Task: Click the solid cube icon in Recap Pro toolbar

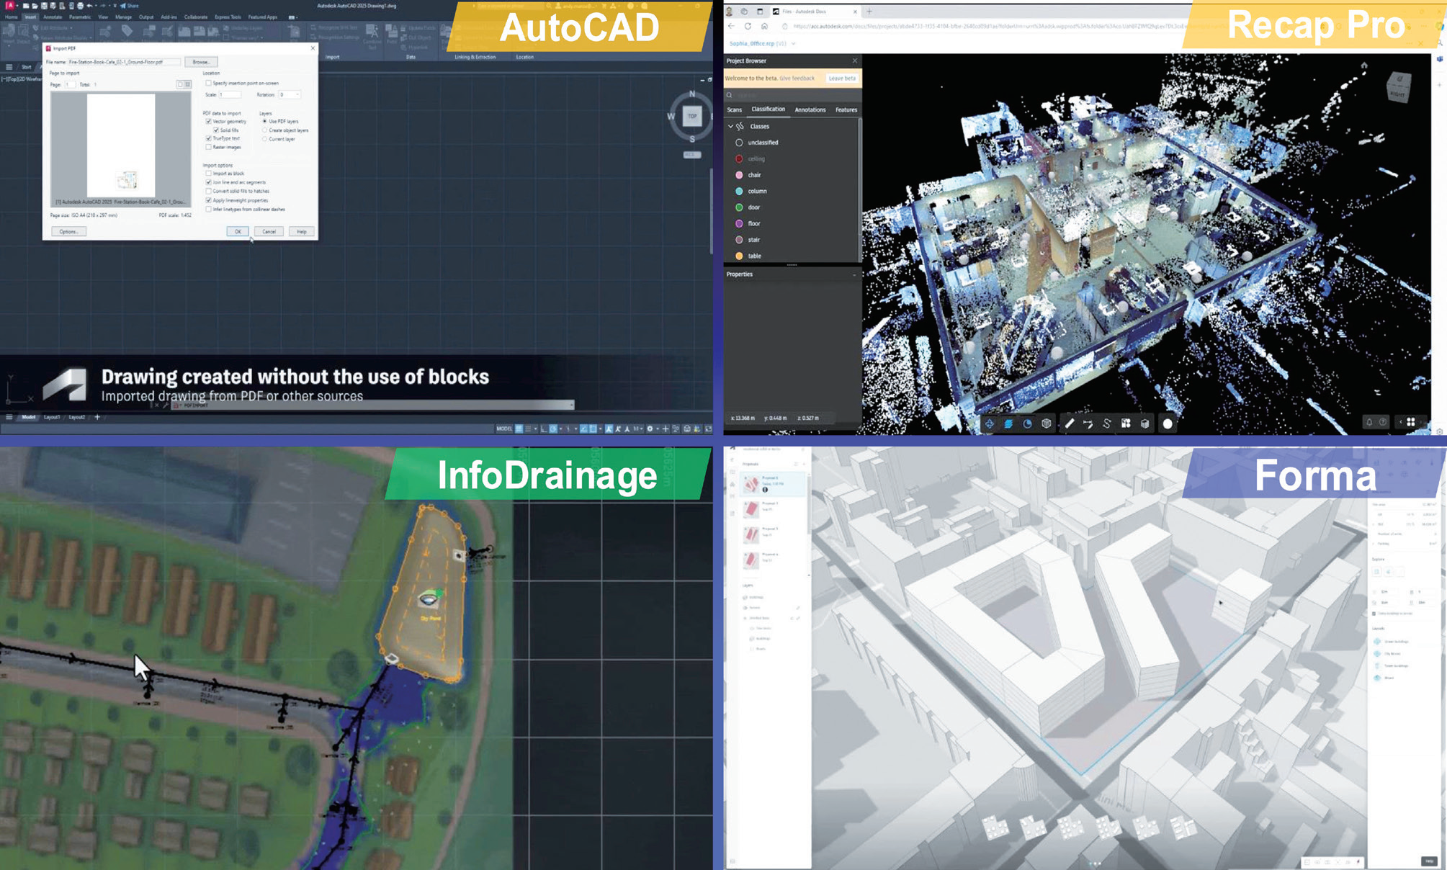Action: coord(1145,423)
